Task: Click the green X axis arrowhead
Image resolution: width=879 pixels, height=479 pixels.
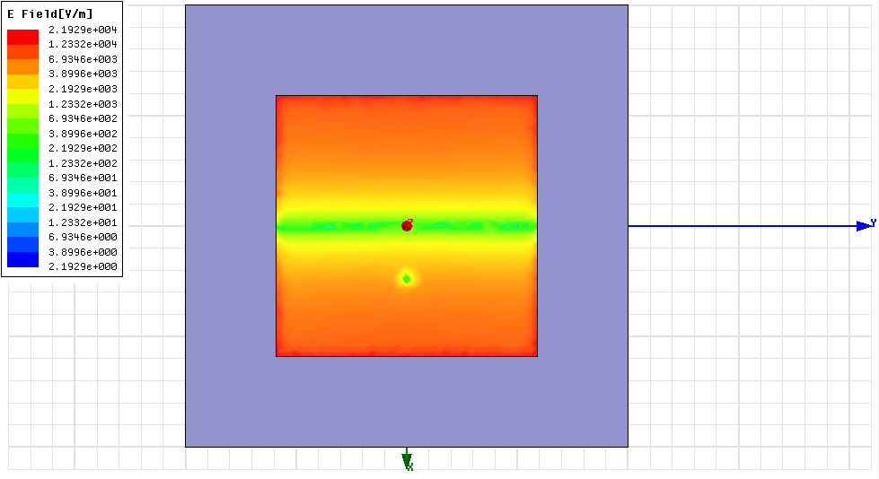Action: (x=407, y=461)
